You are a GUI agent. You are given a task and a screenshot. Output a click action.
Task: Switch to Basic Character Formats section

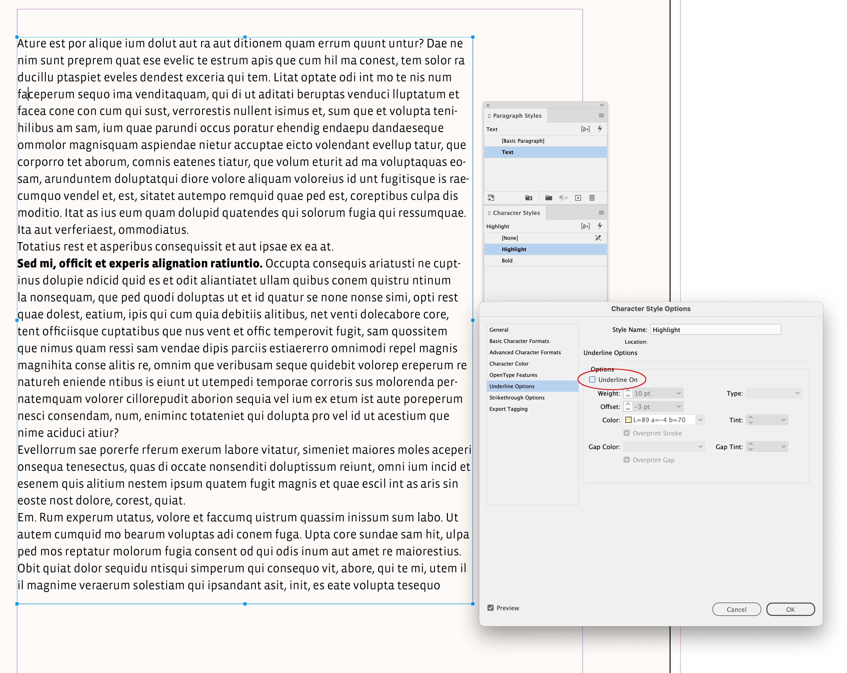pos(519,341)
